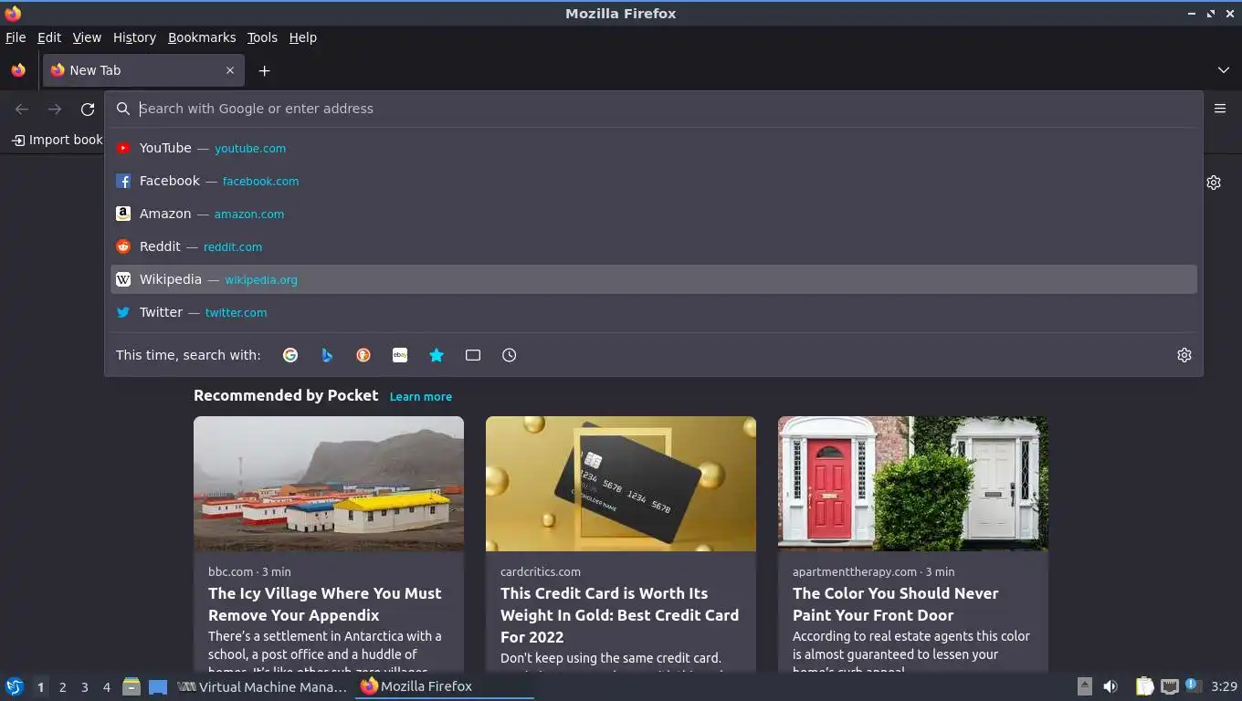This screenshot has width=1242, height=701.
Task: Select the Amazon suggestion row
Action: tap(654, 214)
